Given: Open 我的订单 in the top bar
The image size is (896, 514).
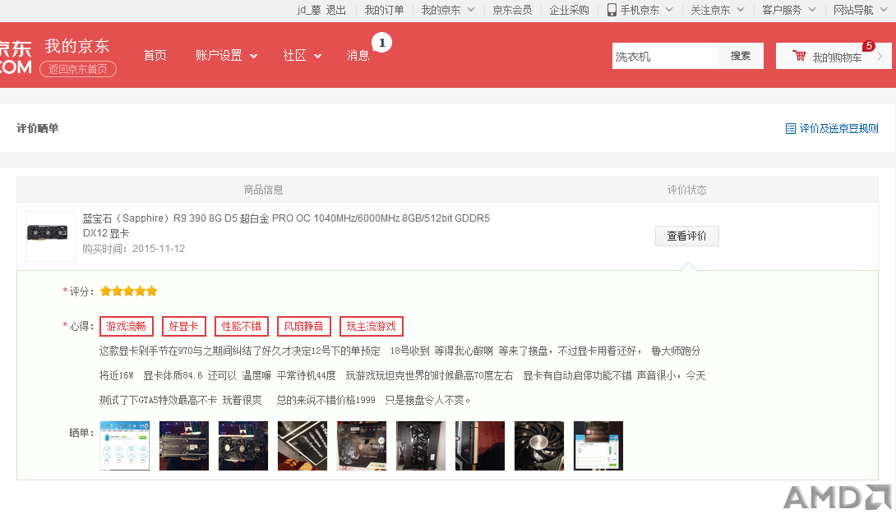Looking at the screenshot, I should (384, 10).
